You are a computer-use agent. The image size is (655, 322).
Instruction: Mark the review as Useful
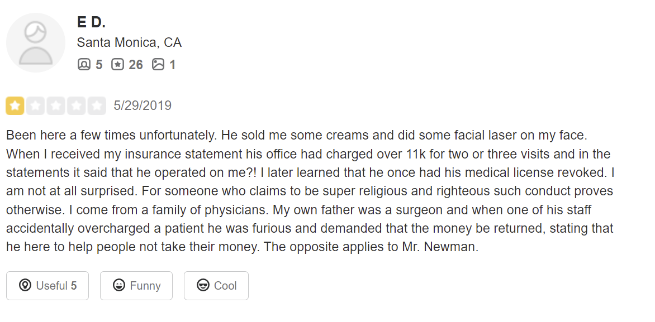click(x=48, y=286)
